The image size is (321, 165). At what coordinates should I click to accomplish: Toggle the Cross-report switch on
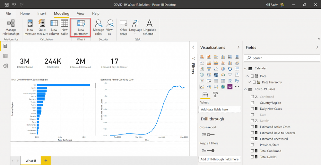tap(211, 135)
